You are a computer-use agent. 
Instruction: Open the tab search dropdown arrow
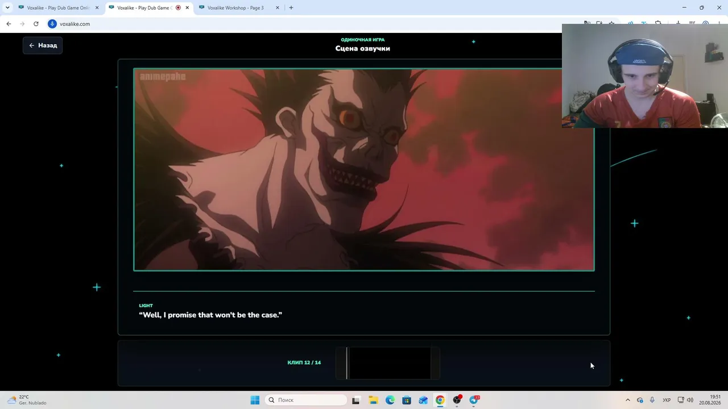click(7, 7)
